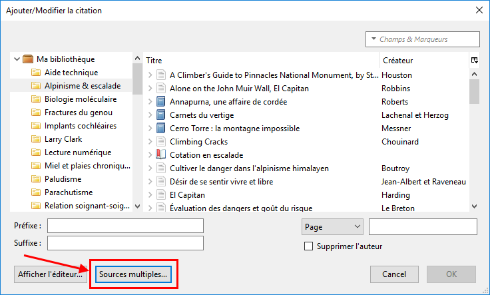Open the Champs & Marqueurs search dropdown
Screen dimensions: 490x295
423,39
